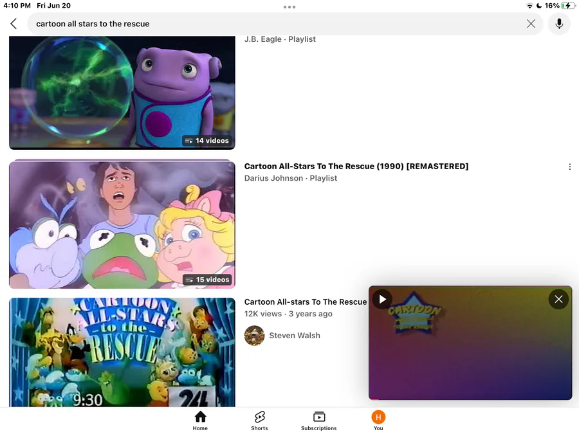Tap Steven Walsh channel name

[295, 336]
